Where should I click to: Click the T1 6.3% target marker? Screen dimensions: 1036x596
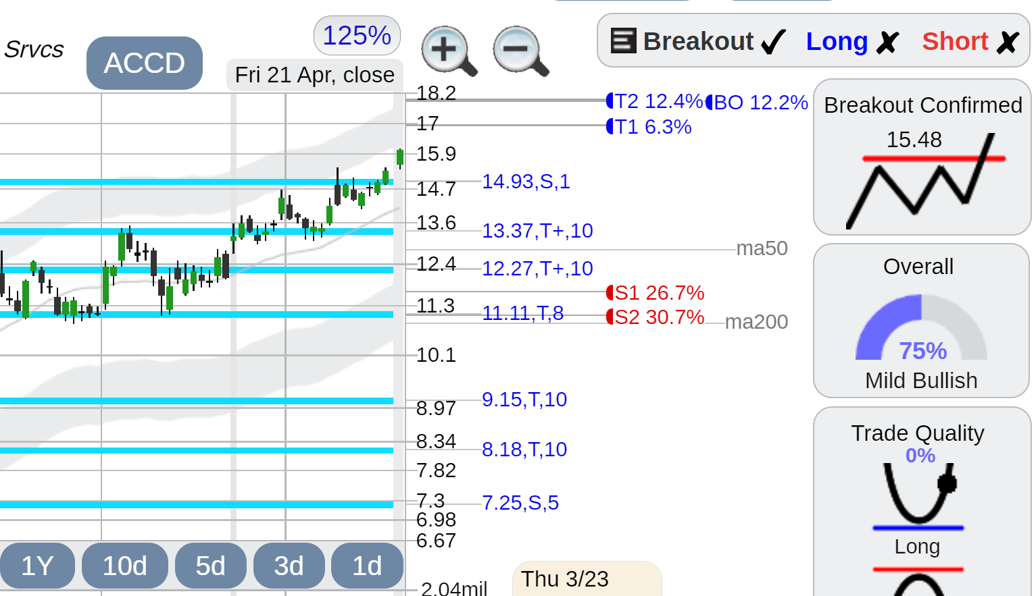point(649,127)
